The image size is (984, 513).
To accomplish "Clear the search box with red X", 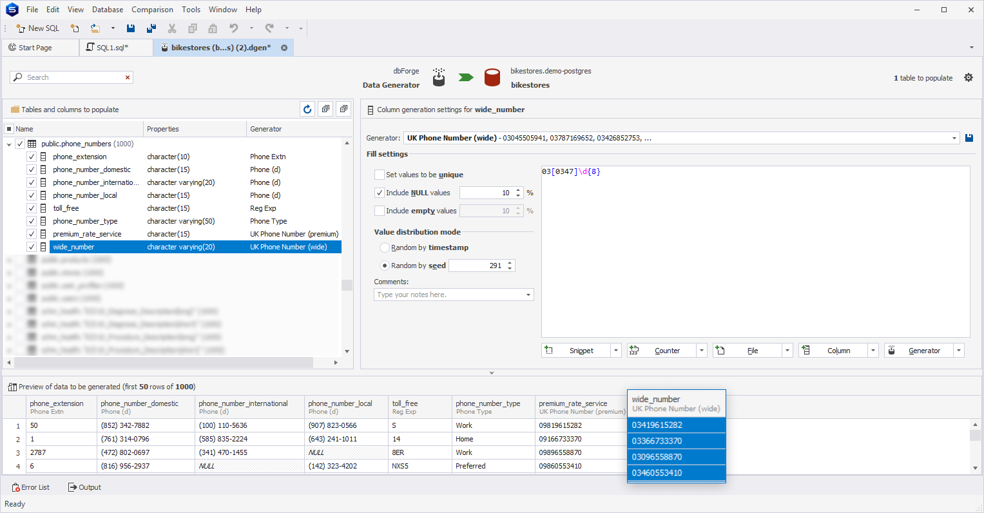I will coord(128,77).
